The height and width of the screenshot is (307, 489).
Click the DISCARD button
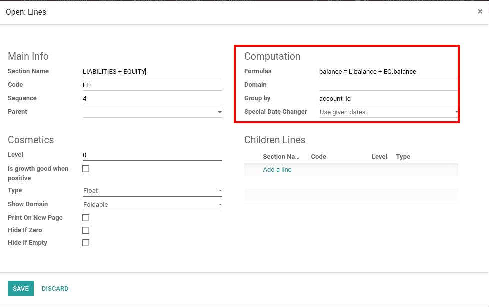(x=55, y=289)
